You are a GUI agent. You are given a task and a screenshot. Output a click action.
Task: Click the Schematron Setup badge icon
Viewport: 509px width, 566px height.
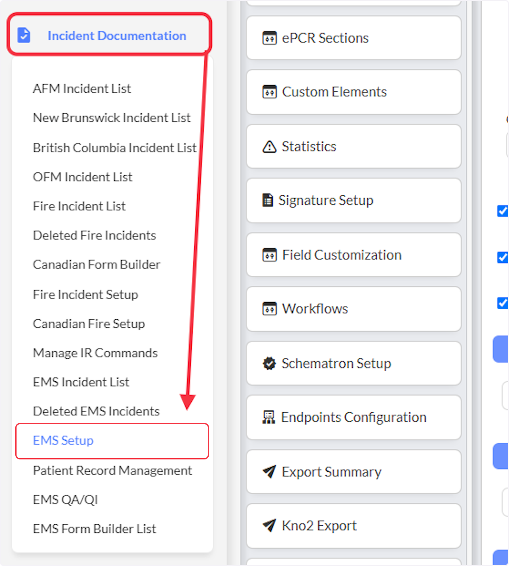pyautogui.click(x=269, y=363)
